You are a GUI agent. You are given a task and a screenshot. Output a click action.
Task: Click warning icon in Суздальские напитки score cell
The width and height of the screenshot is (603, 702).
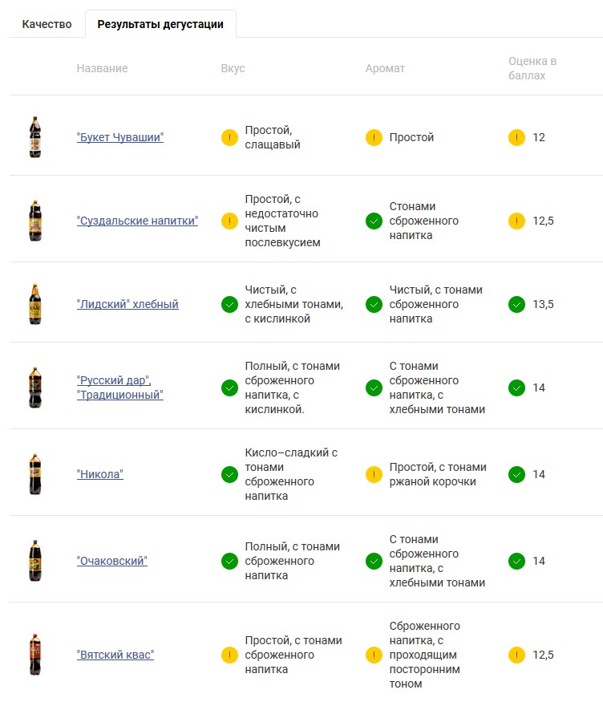(516, 221)
